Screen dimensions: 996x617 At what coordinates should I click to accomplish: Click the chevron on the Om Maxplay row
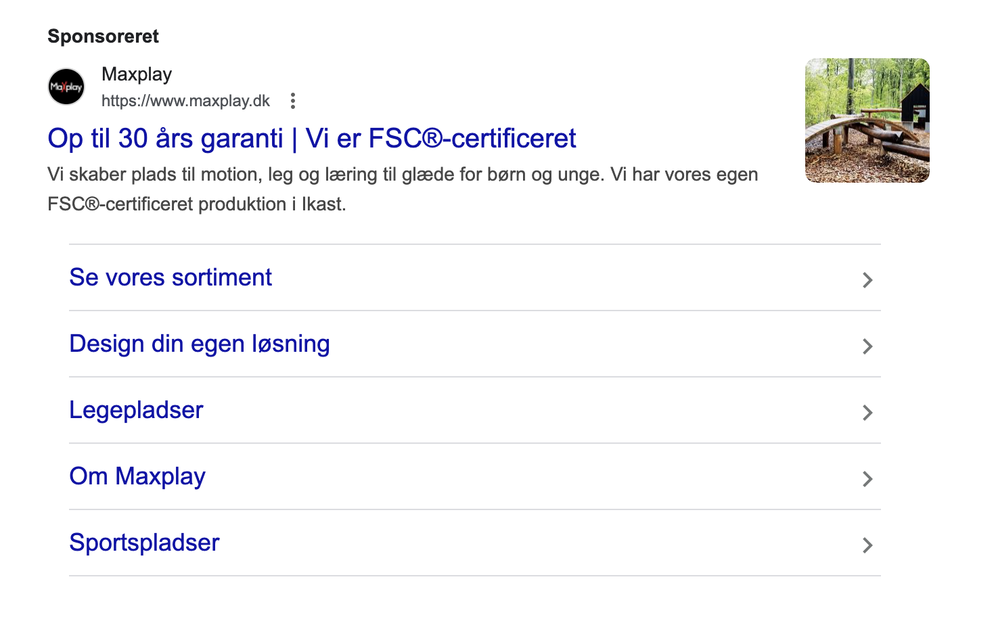[x=867, y=479]
